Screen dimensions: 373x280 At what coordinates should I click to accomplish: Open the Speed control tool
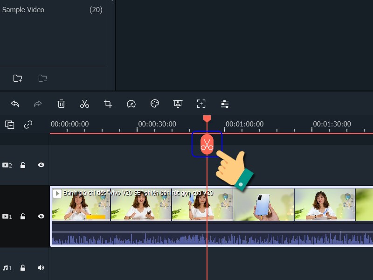coord(131,104)
